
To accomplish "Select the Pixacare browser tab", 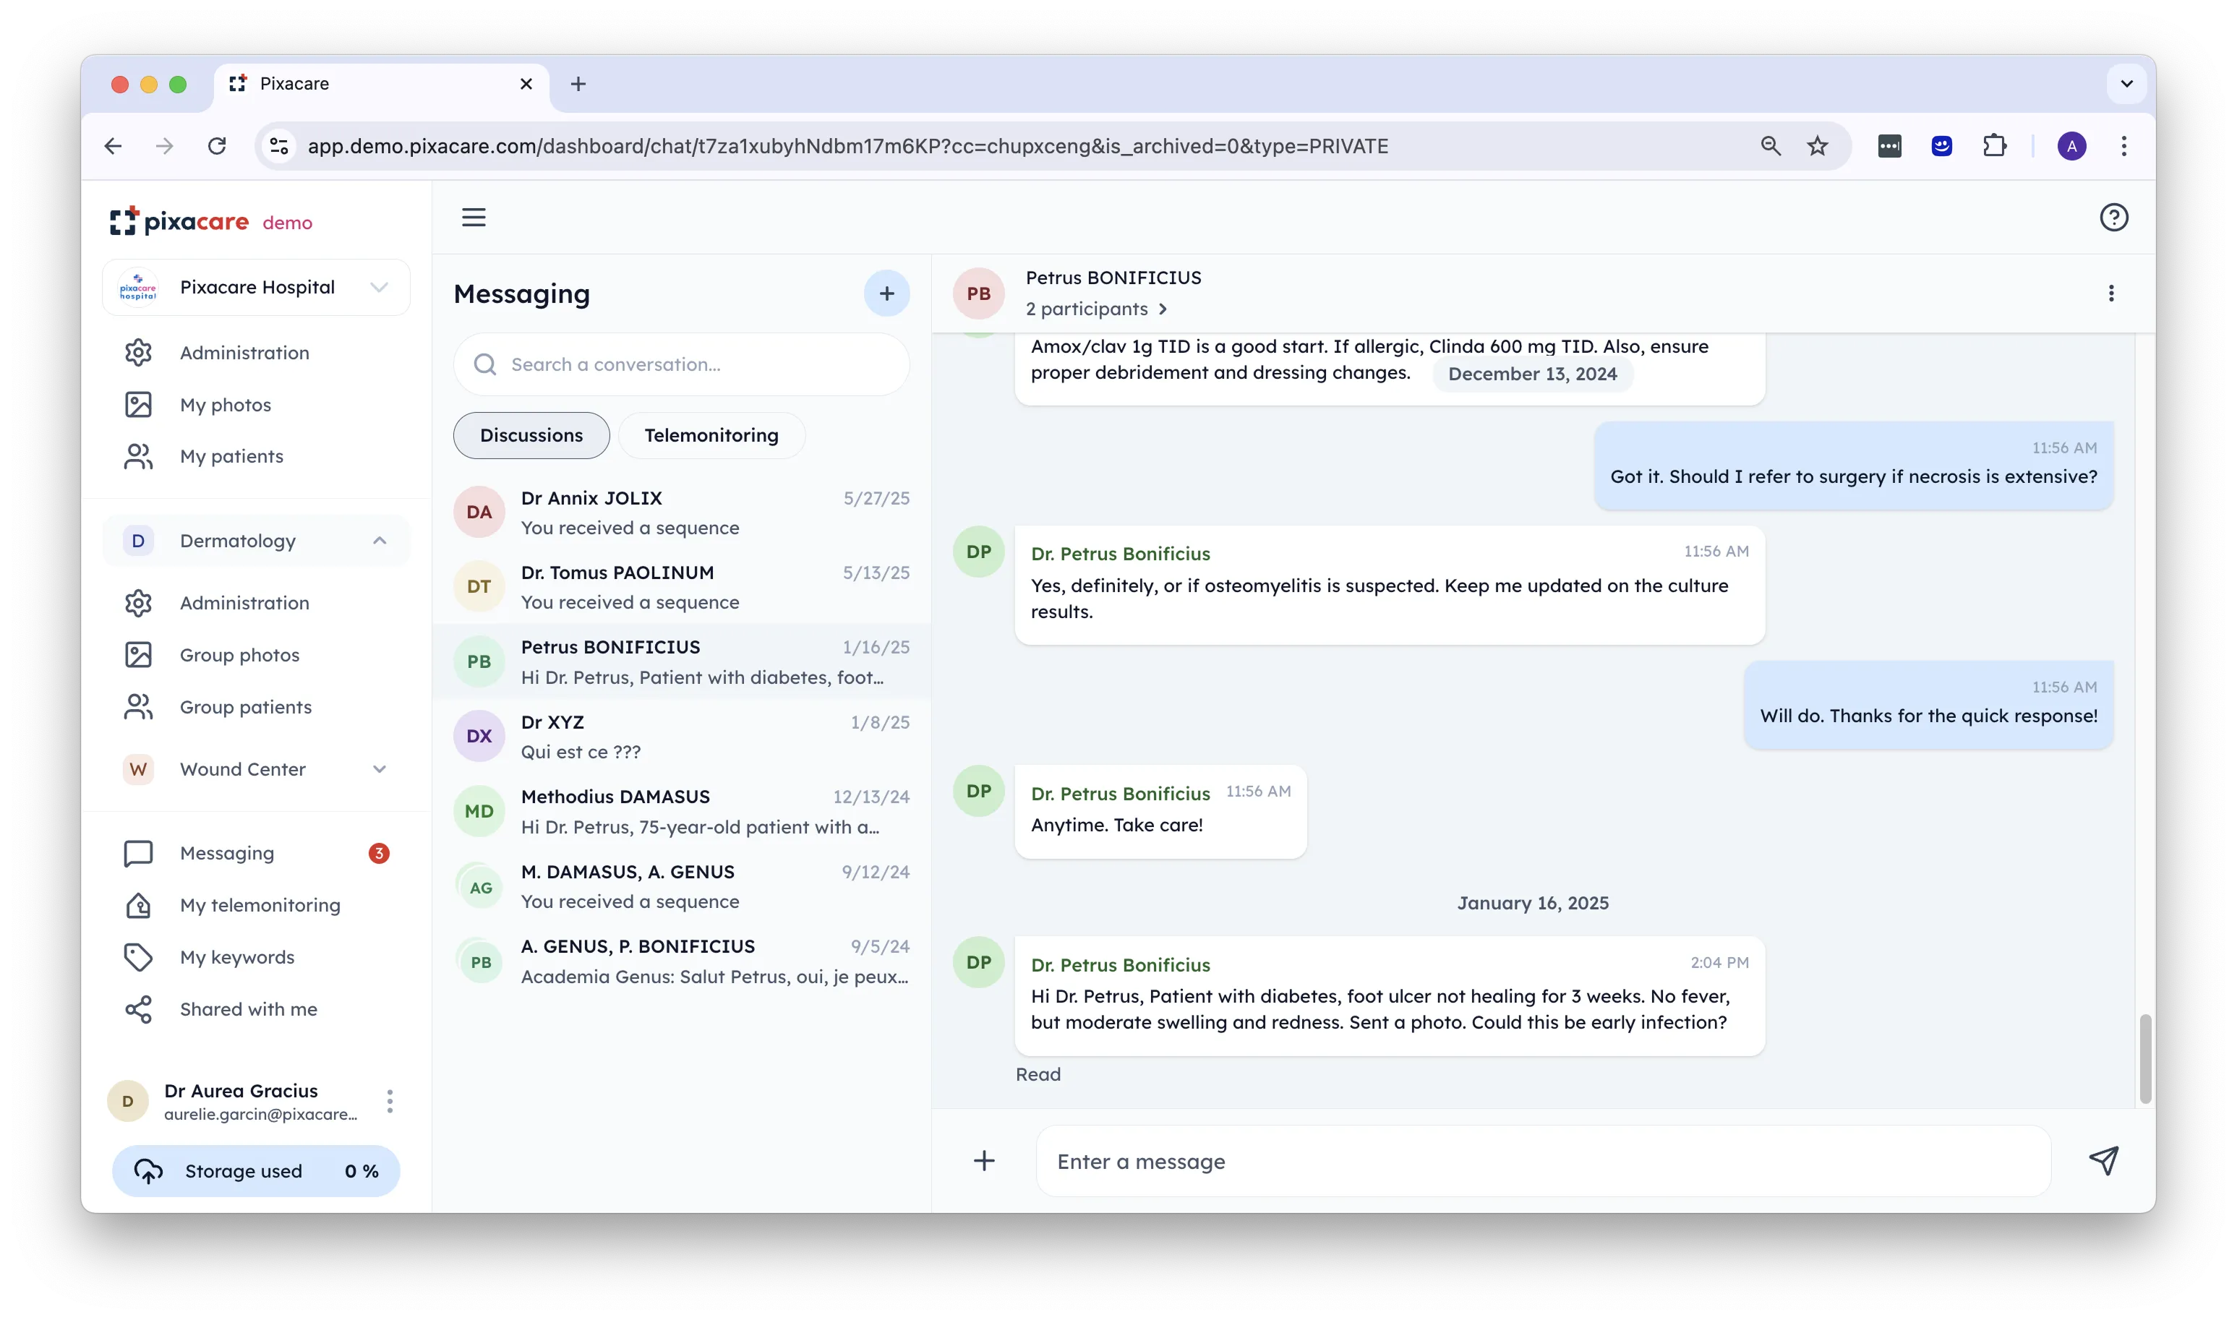I will [x=381, y=84].
